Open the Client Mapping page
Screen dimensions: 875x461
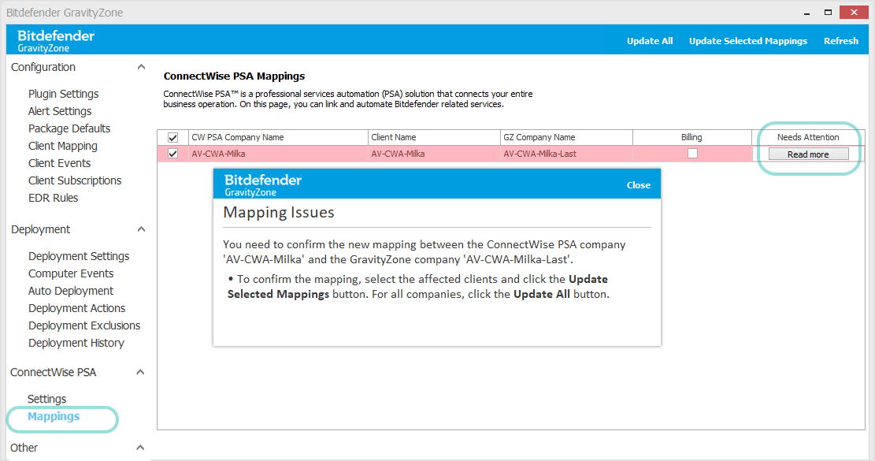(62, 145)
